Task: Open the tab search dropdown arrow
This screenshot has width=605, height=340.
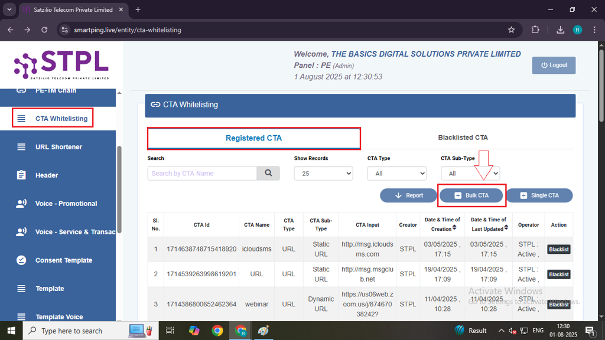Action: 9,9
